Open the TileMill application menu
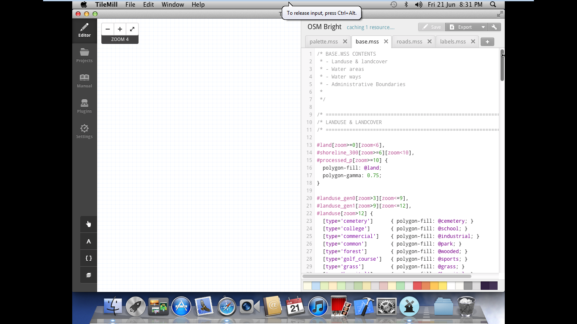 [106, 5]
